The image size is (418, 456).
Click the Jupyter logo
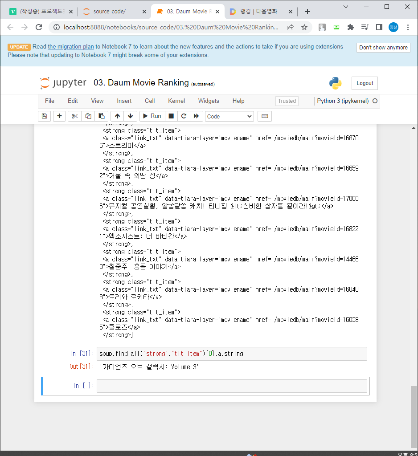point(63,83)
